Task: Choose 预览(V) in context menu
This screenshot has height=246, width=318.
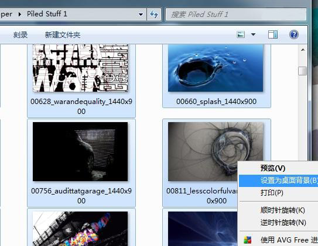Action: coord(273,168)
